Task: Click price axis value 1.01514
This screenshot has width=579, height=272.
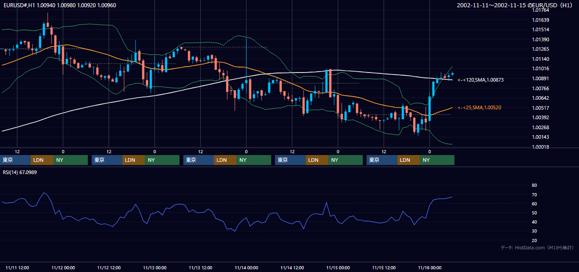Action: pos(541,30)
